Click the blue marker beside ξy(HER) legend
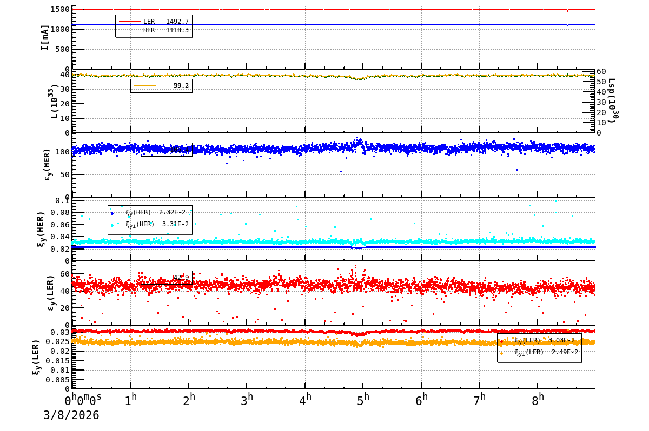This screenshot has height=431, width=649. [112, 213]
